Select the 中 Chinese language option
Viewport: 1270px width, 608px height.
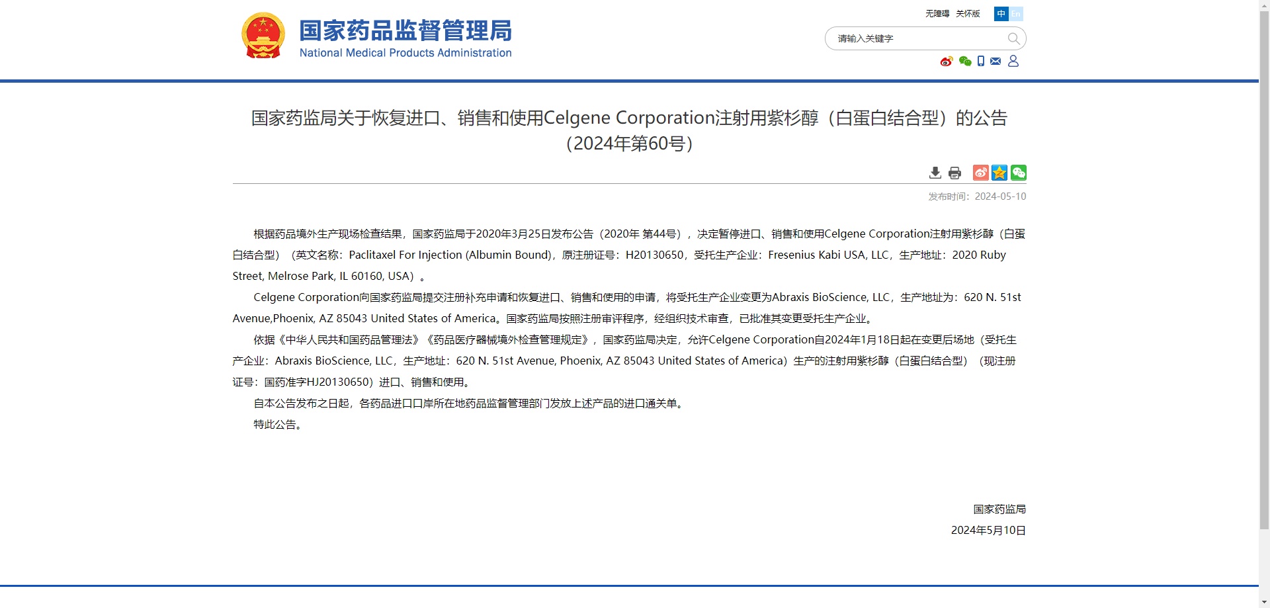[1001, 13]
